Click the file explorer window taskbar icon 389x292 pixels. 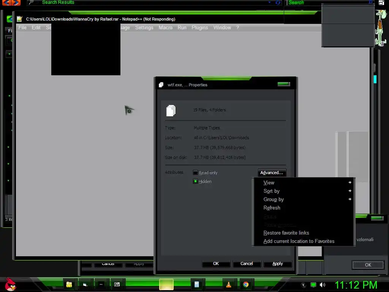click(85, 284)
